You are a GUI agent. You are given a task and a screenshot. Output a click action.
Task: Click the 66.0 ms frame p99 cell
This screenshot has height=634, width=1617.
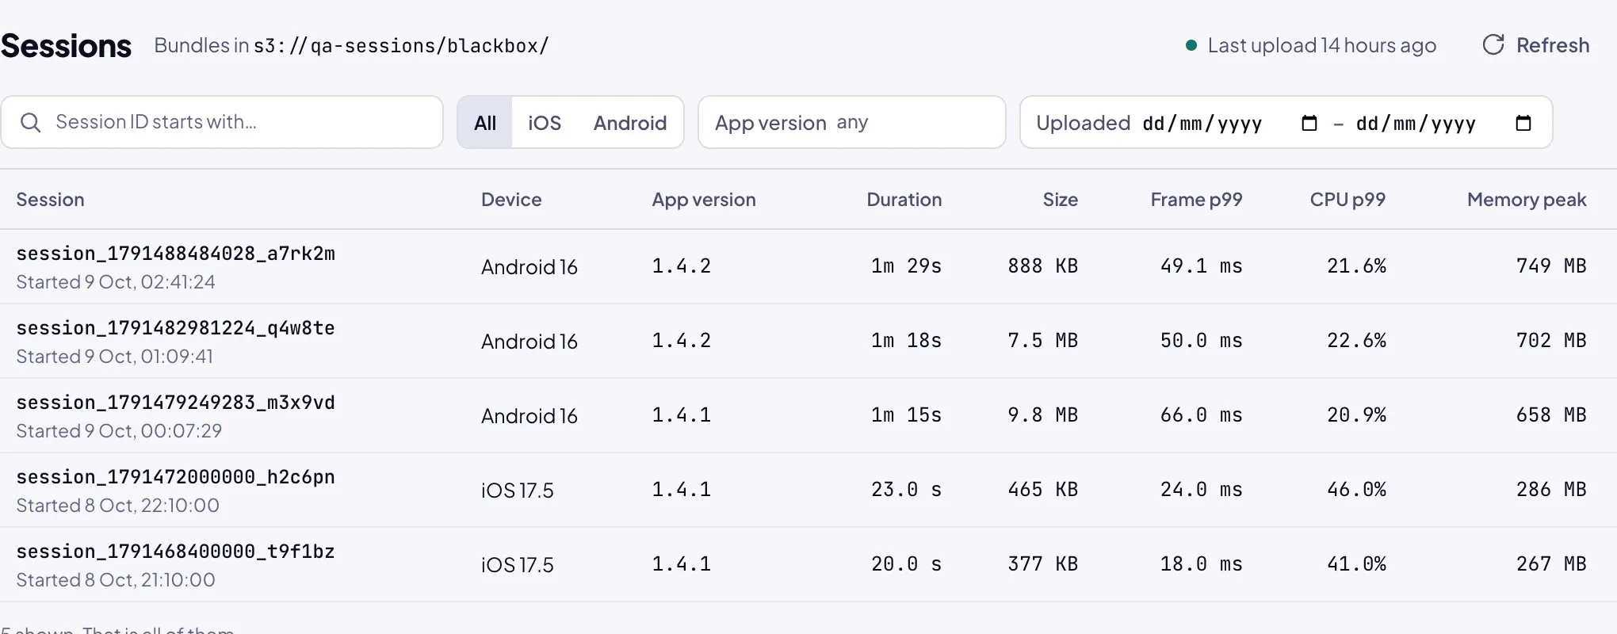pyautogui.click(x=1201, y=415)
